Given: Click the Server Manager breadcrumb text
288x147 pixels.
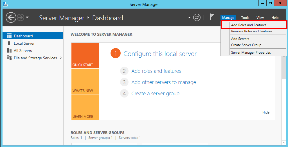Looking at the screenshot, I should (62, 18).
